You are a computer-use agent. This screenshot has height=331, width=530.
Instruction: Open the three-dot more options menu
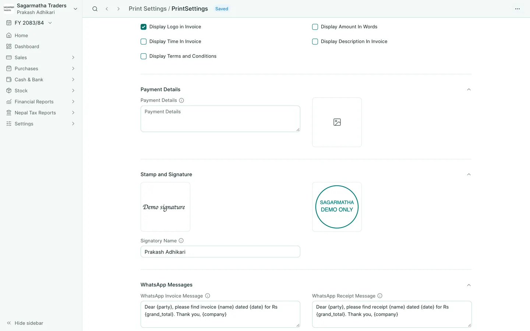coord(517,9)
